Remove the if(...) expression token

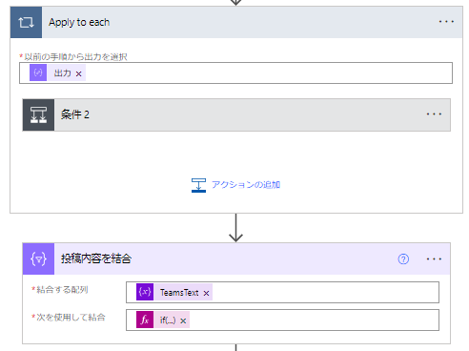183,320
